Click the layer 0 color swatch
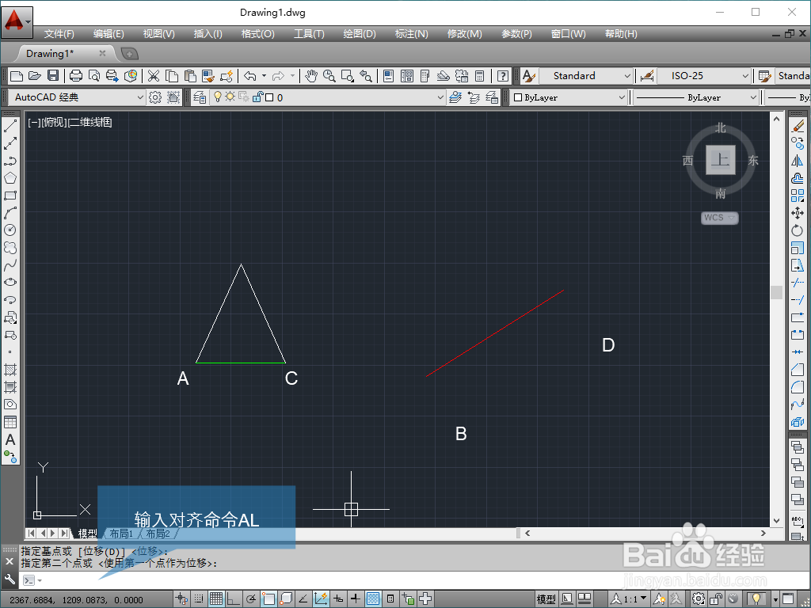The image size is (811, 608). click(269, 97)
